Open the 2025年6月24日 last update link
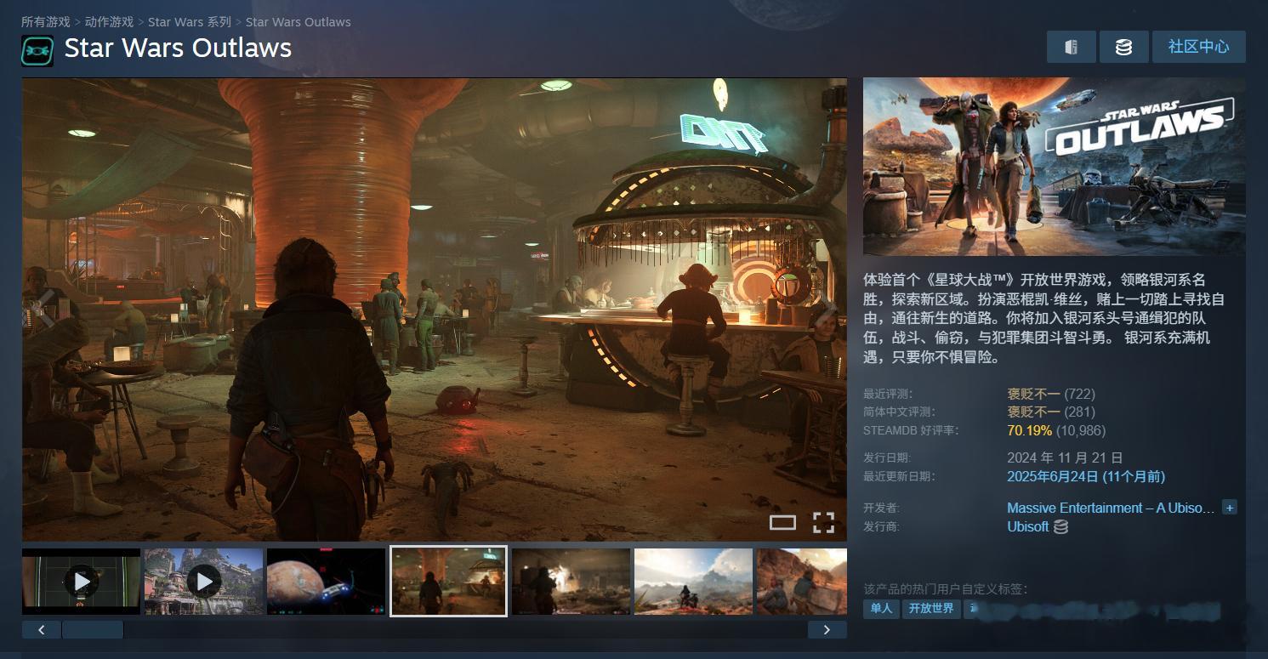The height and width of the screenshot is (659, 1268). (1086, 476)
